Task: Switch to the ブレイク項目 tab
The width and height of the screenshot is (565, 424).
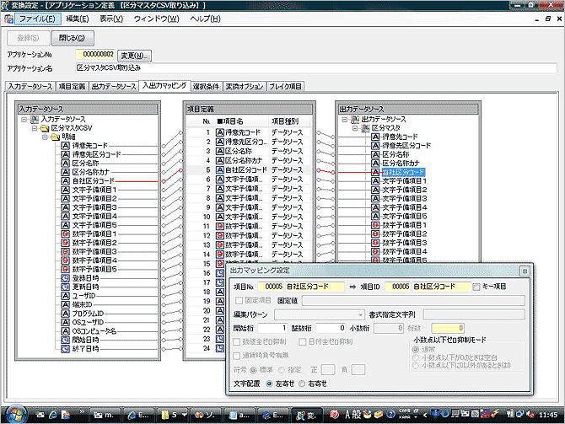Action: coord(285,87)
